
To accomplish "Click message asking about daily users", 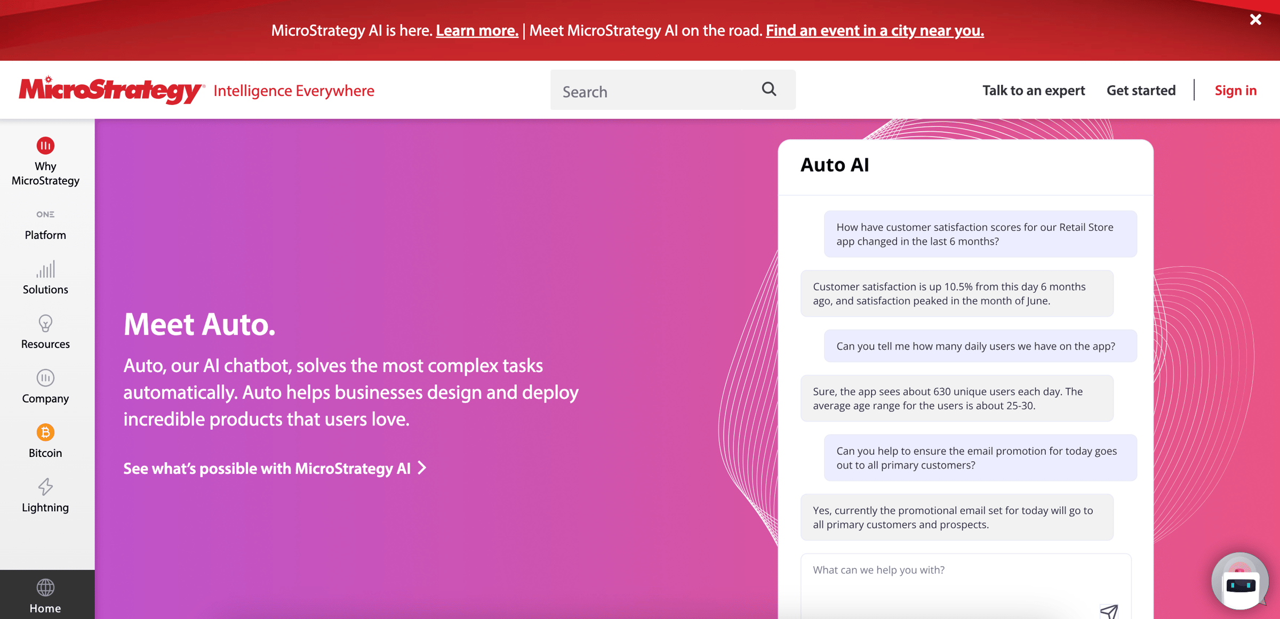I will click(x=980, y=346).
